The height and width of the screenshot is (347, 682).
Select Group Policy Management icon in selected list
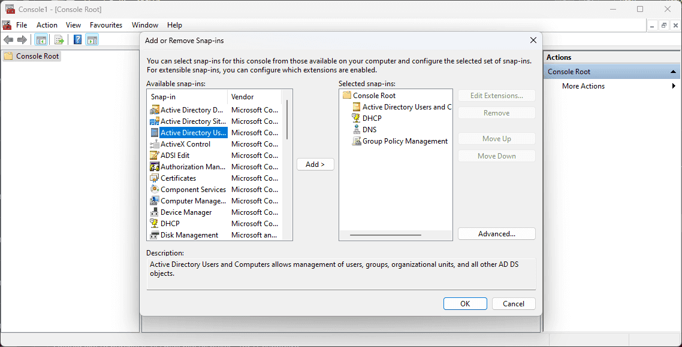click(x=356, y=141)
